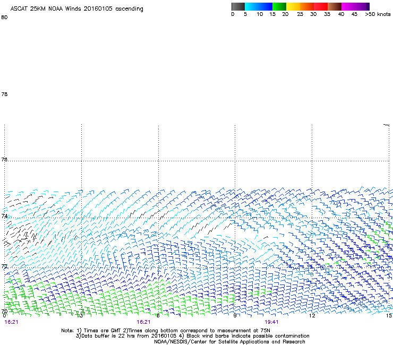Screen dimensions: 393x345
Task: Click the latitude label '78'
Action: 4,94
